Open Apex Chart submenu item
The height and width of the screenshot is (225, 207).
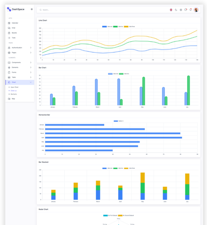point(15,87)
